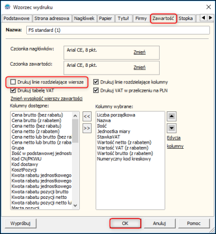
Task: Switch to the Firmy tab
Action: click(x=141, y=18)
